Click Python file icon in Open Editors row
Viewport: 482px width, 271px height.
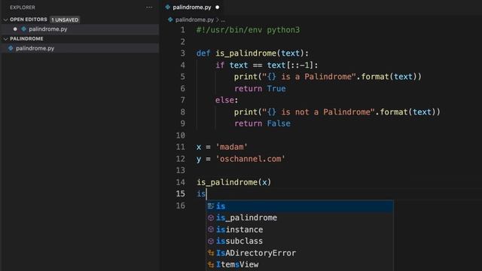[x=23, y=29]
